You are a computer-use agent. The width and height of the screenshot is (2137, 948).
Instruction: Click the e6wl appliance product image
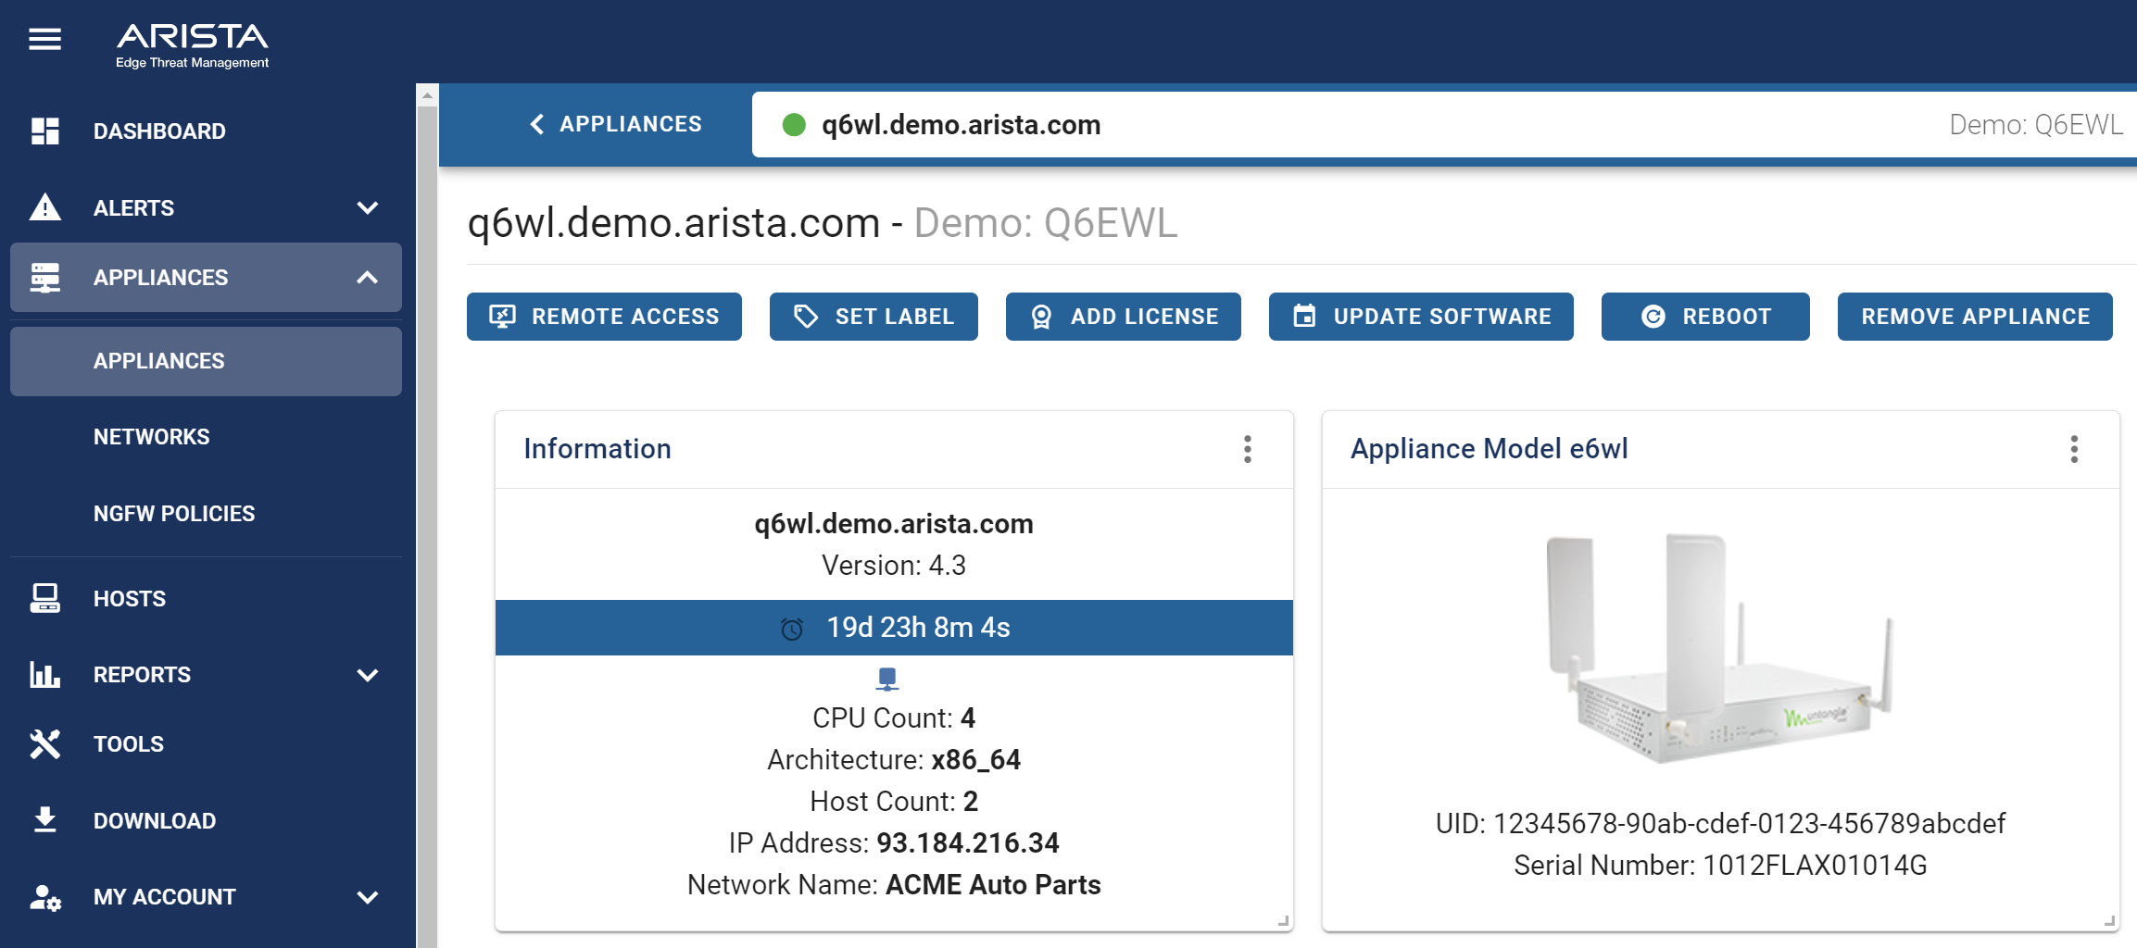coord(1720,648)
